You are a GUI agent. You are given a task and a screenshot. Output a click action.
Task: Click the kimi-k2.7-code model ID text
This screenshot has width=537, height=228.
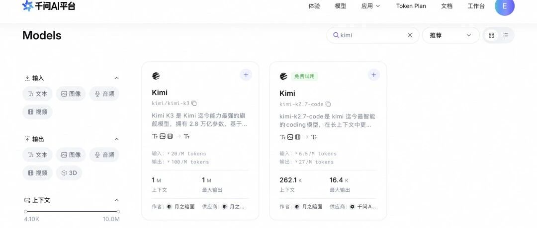tap(301, 104)
